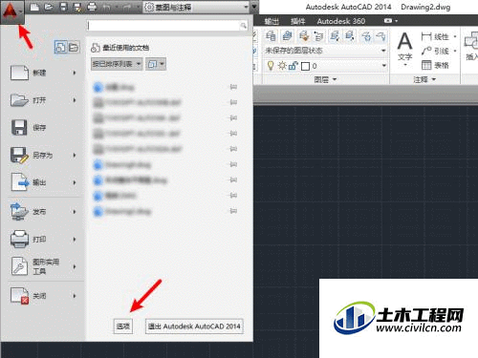This screenshot has width=478, height=358.
Task: Open the arrow beside 线性
Action: pos(455,36)
